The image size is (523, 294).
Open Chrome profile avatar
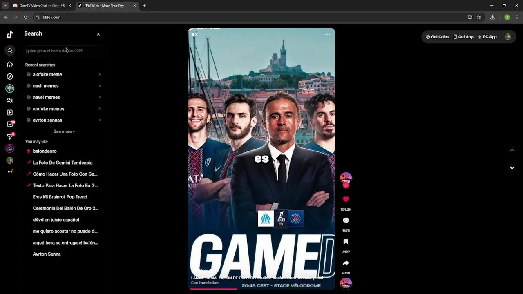coord(507,17)
